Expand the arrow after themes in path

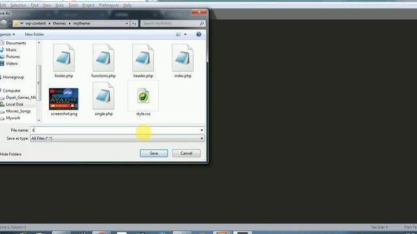(70, 23)
